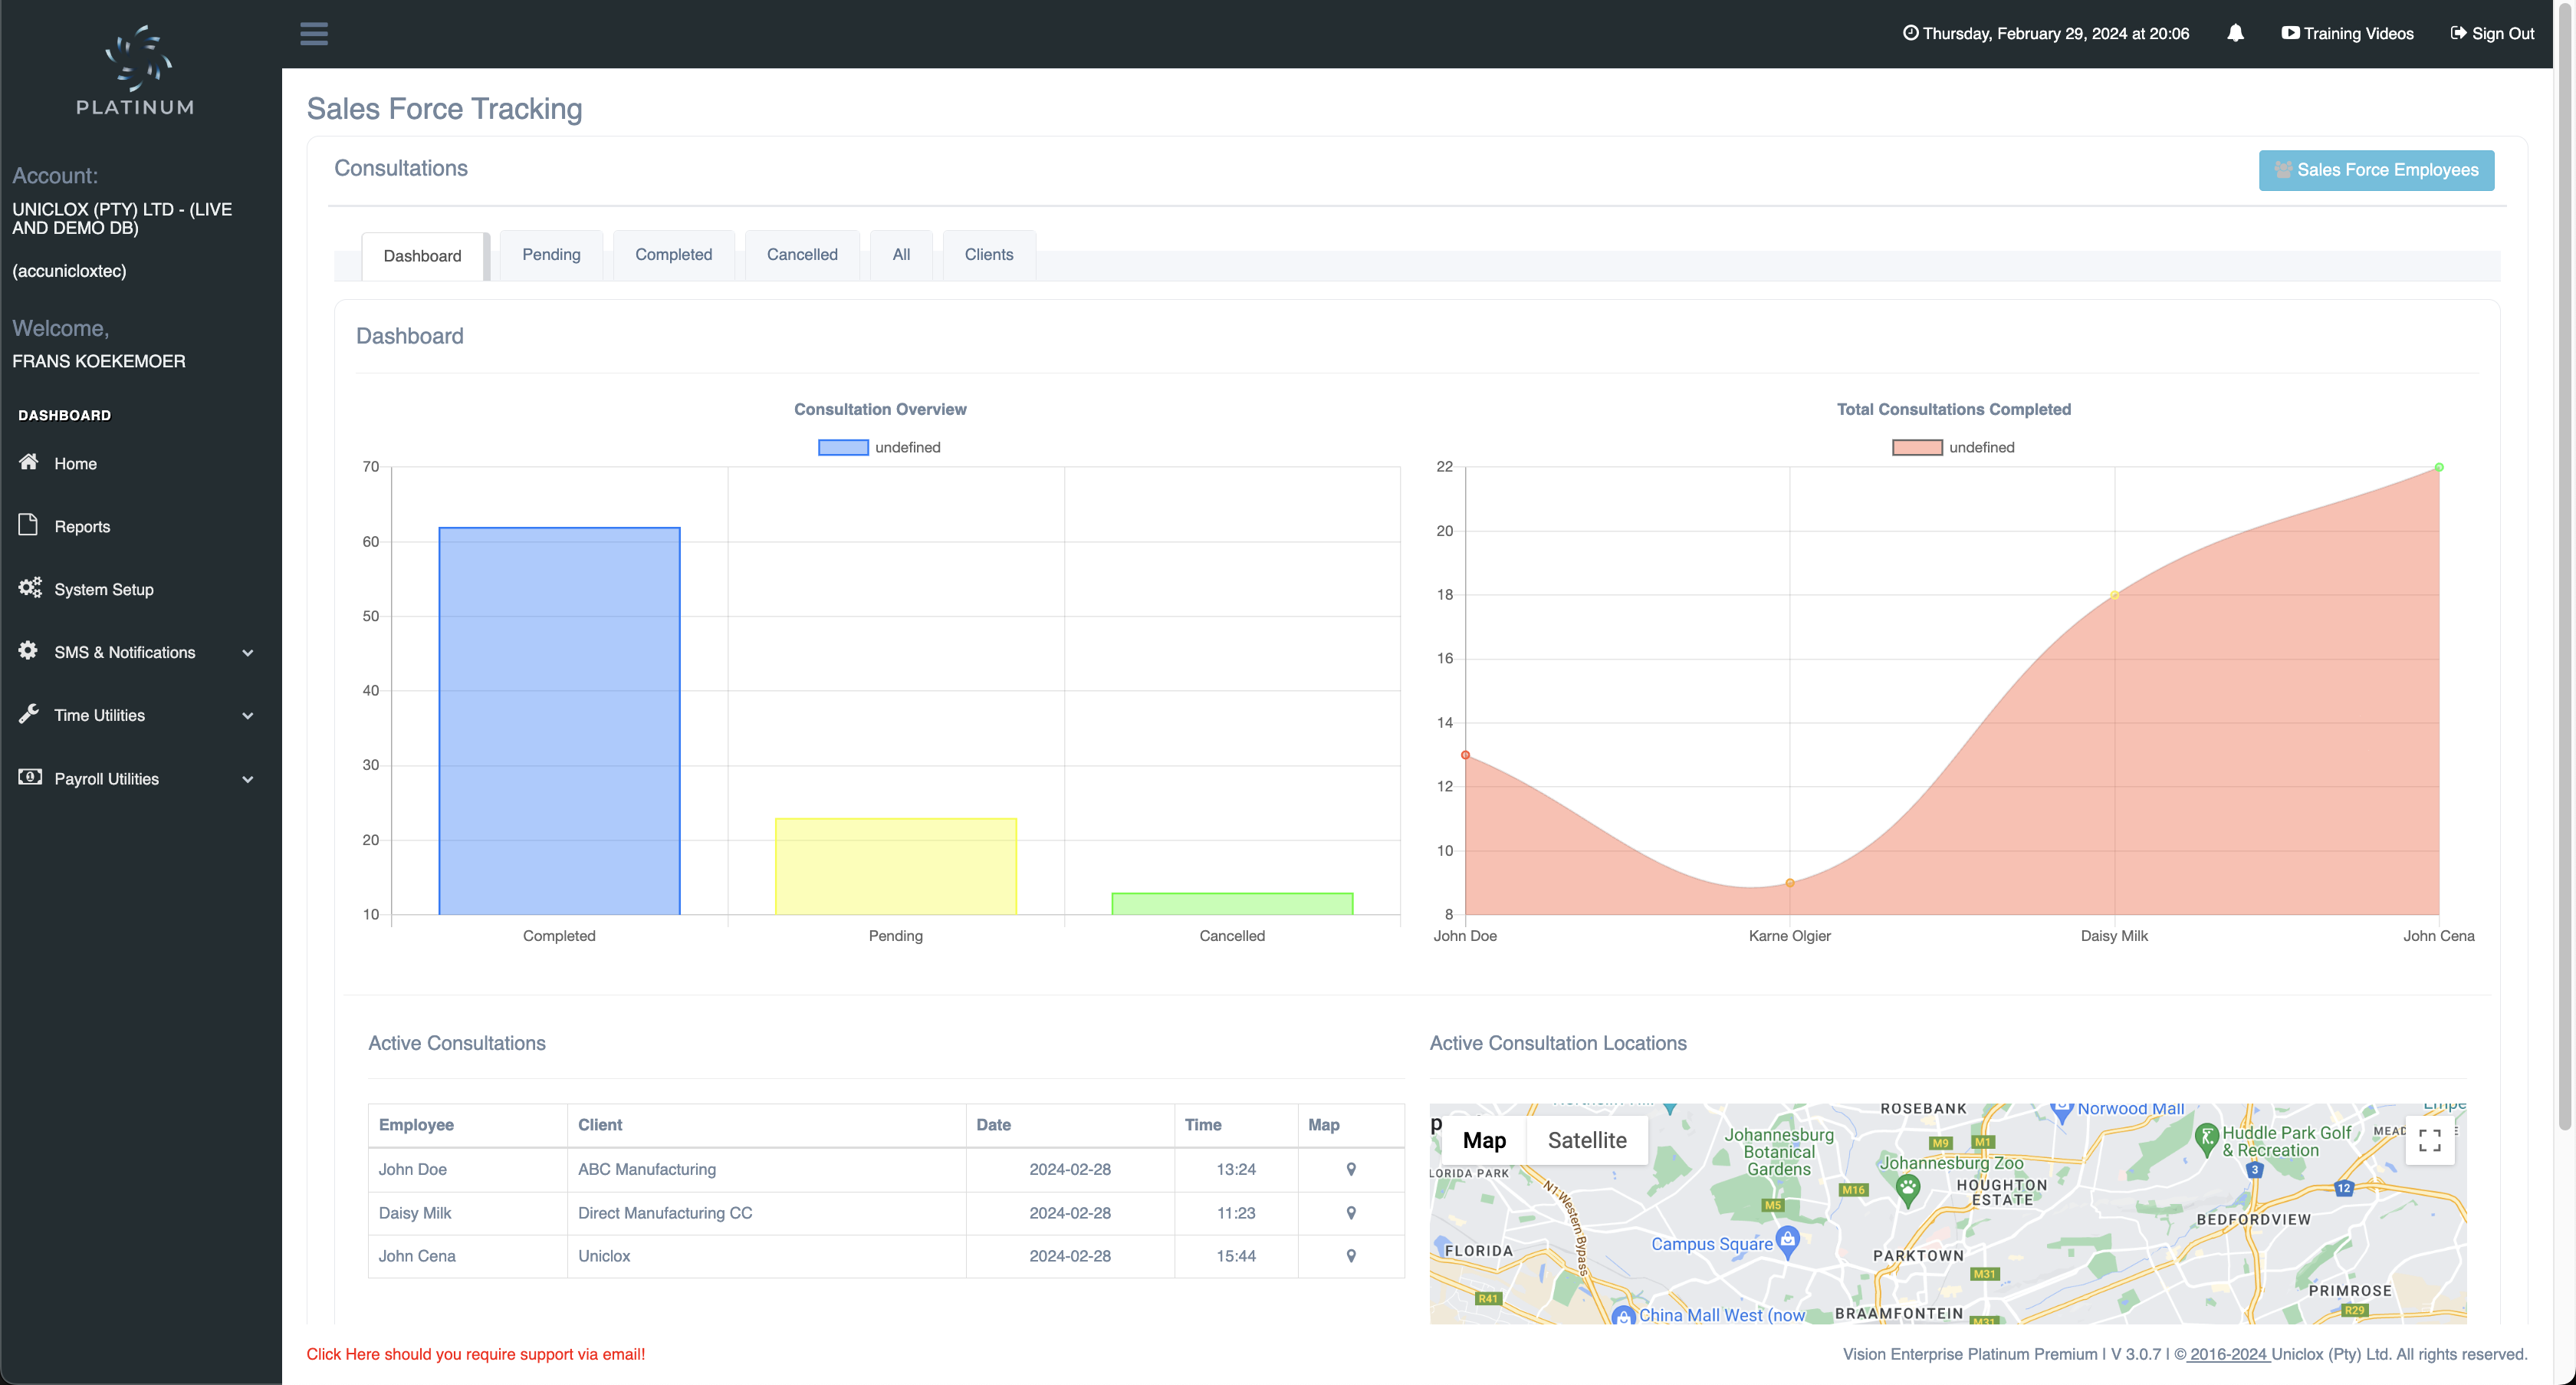Select Map view button
This screenshot has height=1385, width=2576.
point(1484,1140)
